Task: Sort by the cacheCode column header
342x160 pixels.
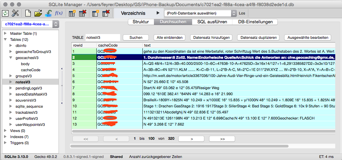Action: tap(119, 46)
